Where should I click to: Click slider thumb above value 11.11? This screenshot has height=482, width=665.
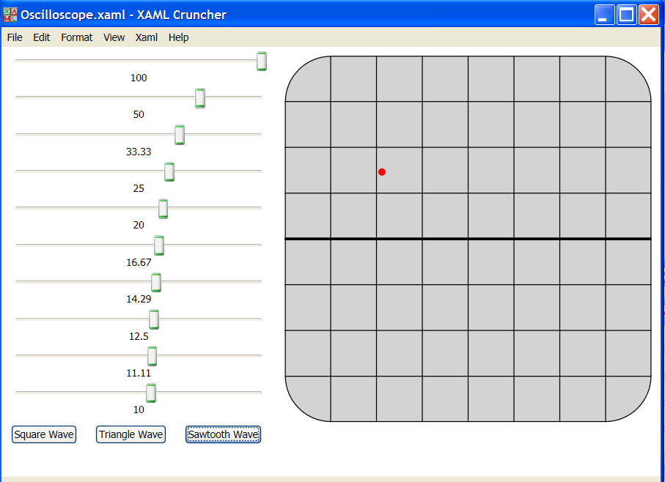tap(152, 356)
